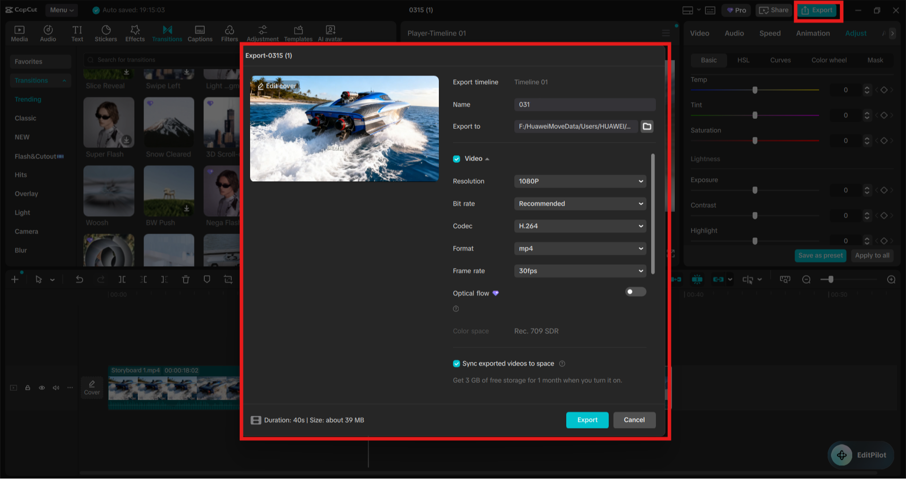Open the Menu dropdown

tap(62, 10)
